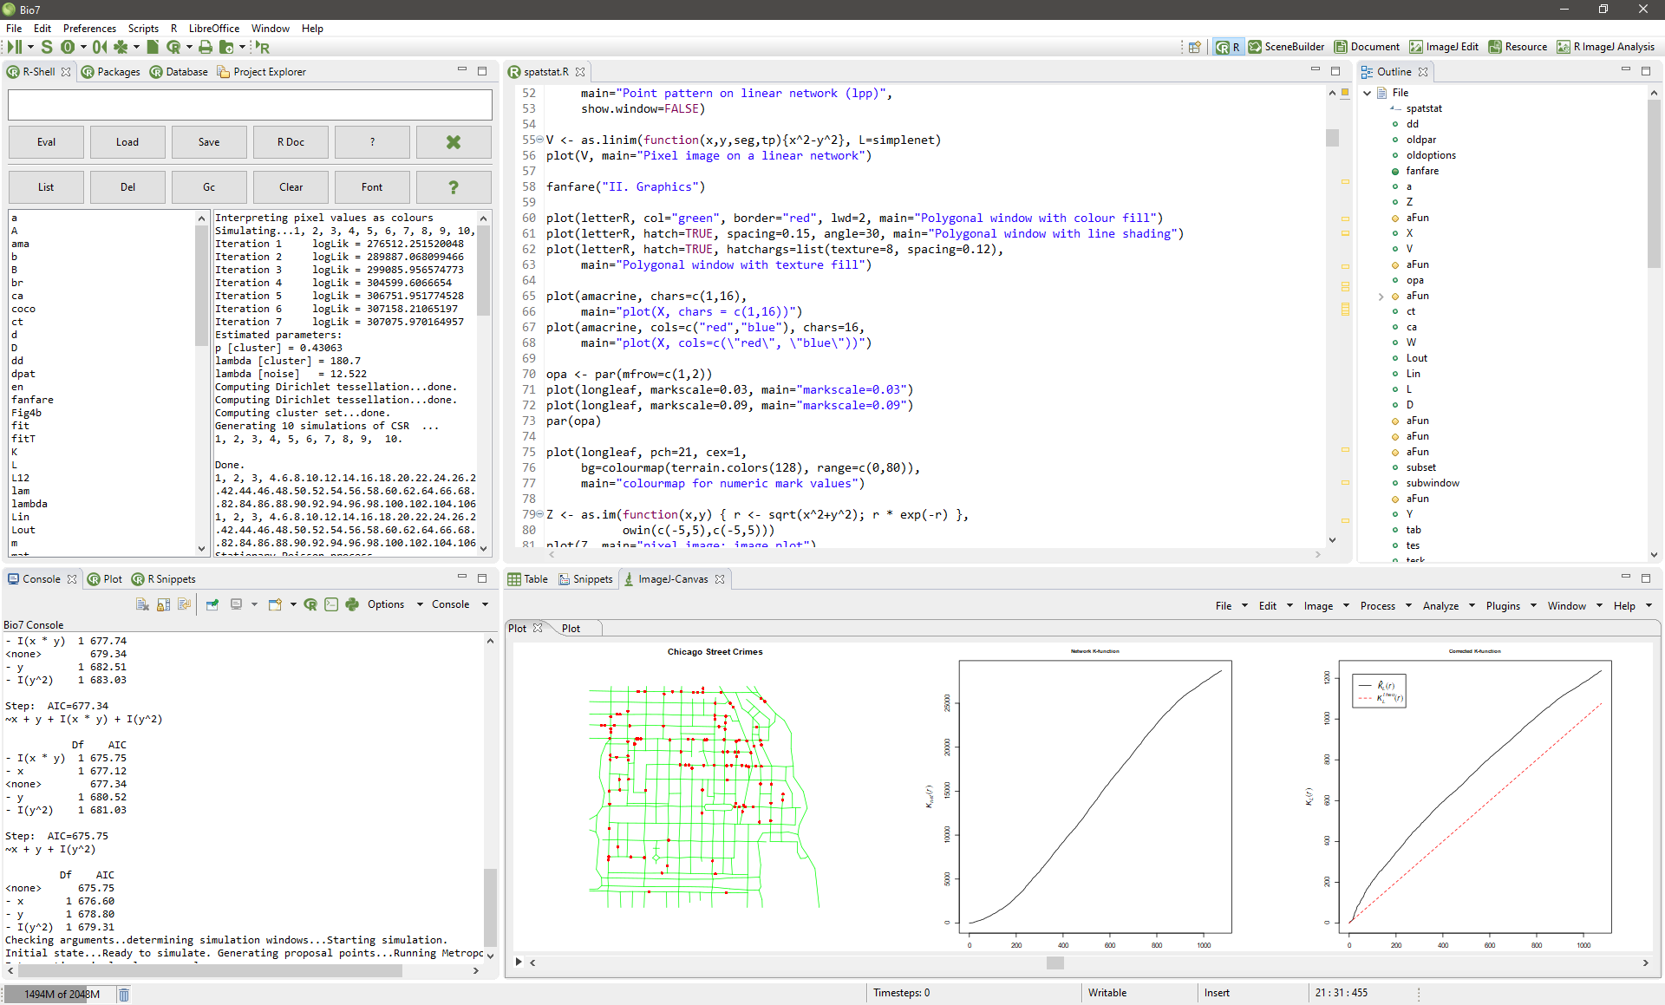Open the LibreOffice menu

213,29
